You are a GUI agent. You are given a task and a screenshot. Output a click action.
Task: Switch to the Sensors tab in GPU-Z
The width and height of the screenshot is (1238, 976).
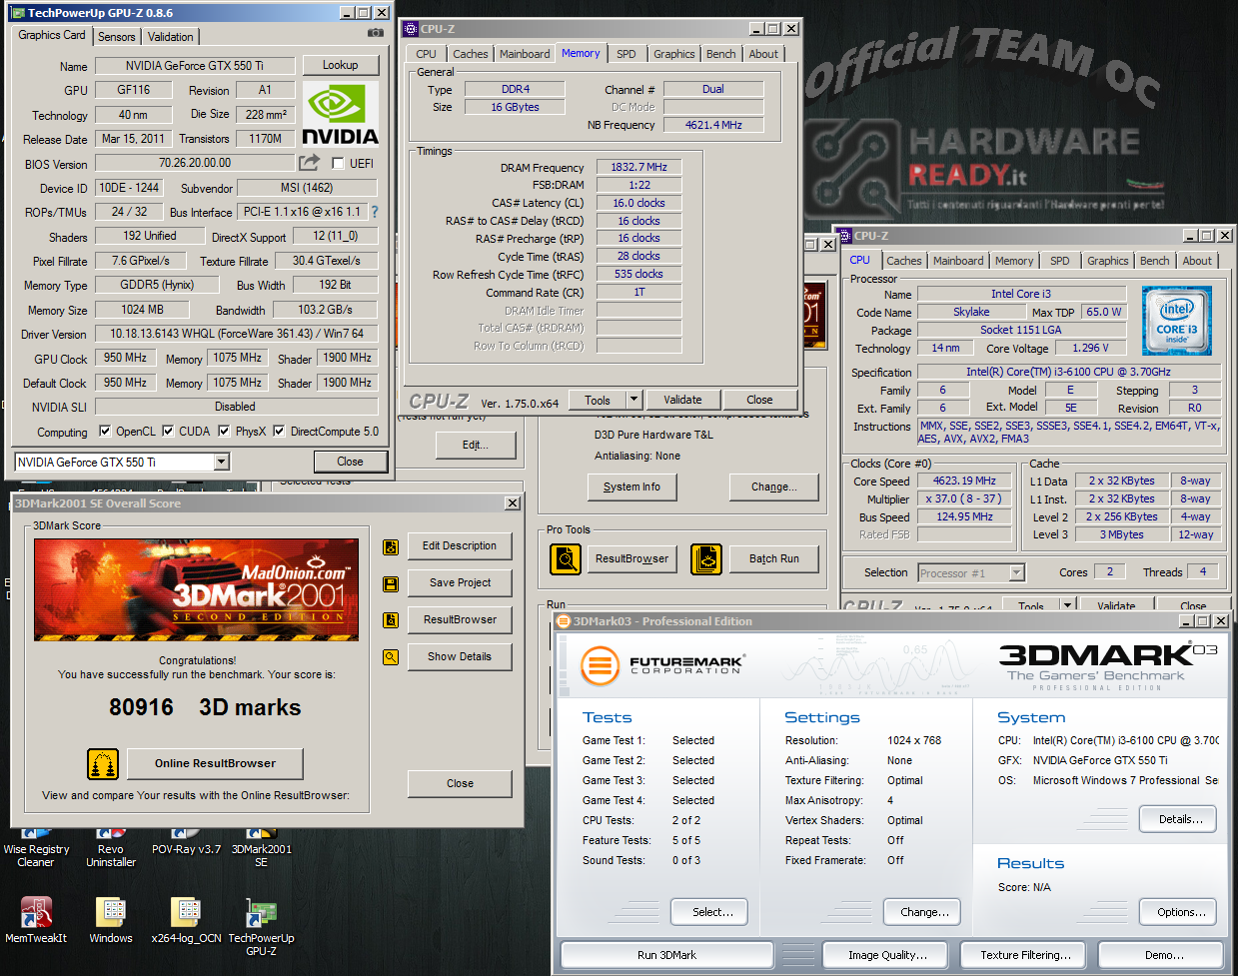(x=116, y=36)
